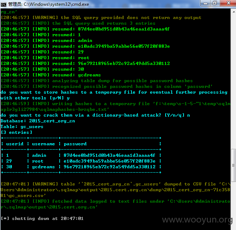Viewport: 236px width, 230px height.
Task: Click the 'writing hashes to a temporary file' line
Action: tap(115, 107)
